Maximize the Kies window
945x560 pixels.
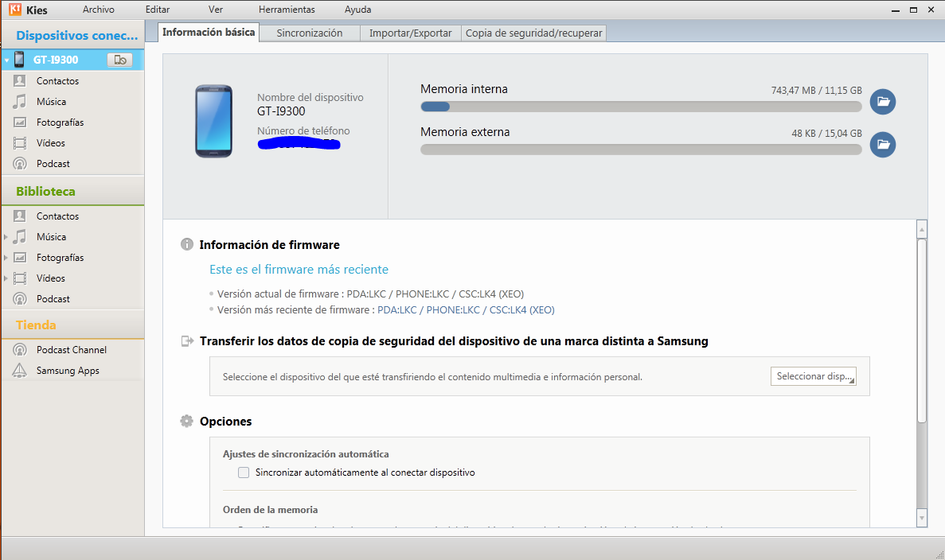click(x=914, y=10)
